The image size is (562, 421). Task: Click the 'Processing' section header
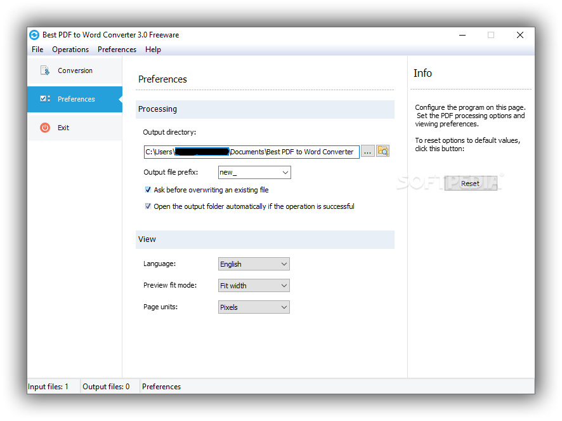tap(265, 109)
